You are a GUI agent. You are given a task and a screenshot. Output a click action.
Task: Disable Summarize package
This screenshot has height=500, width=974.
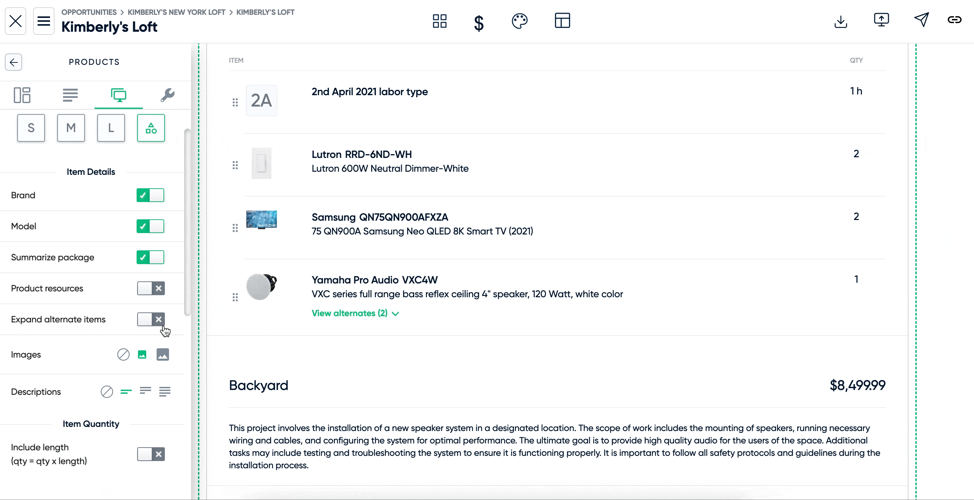pyautogui.click(x=150, y=257)
